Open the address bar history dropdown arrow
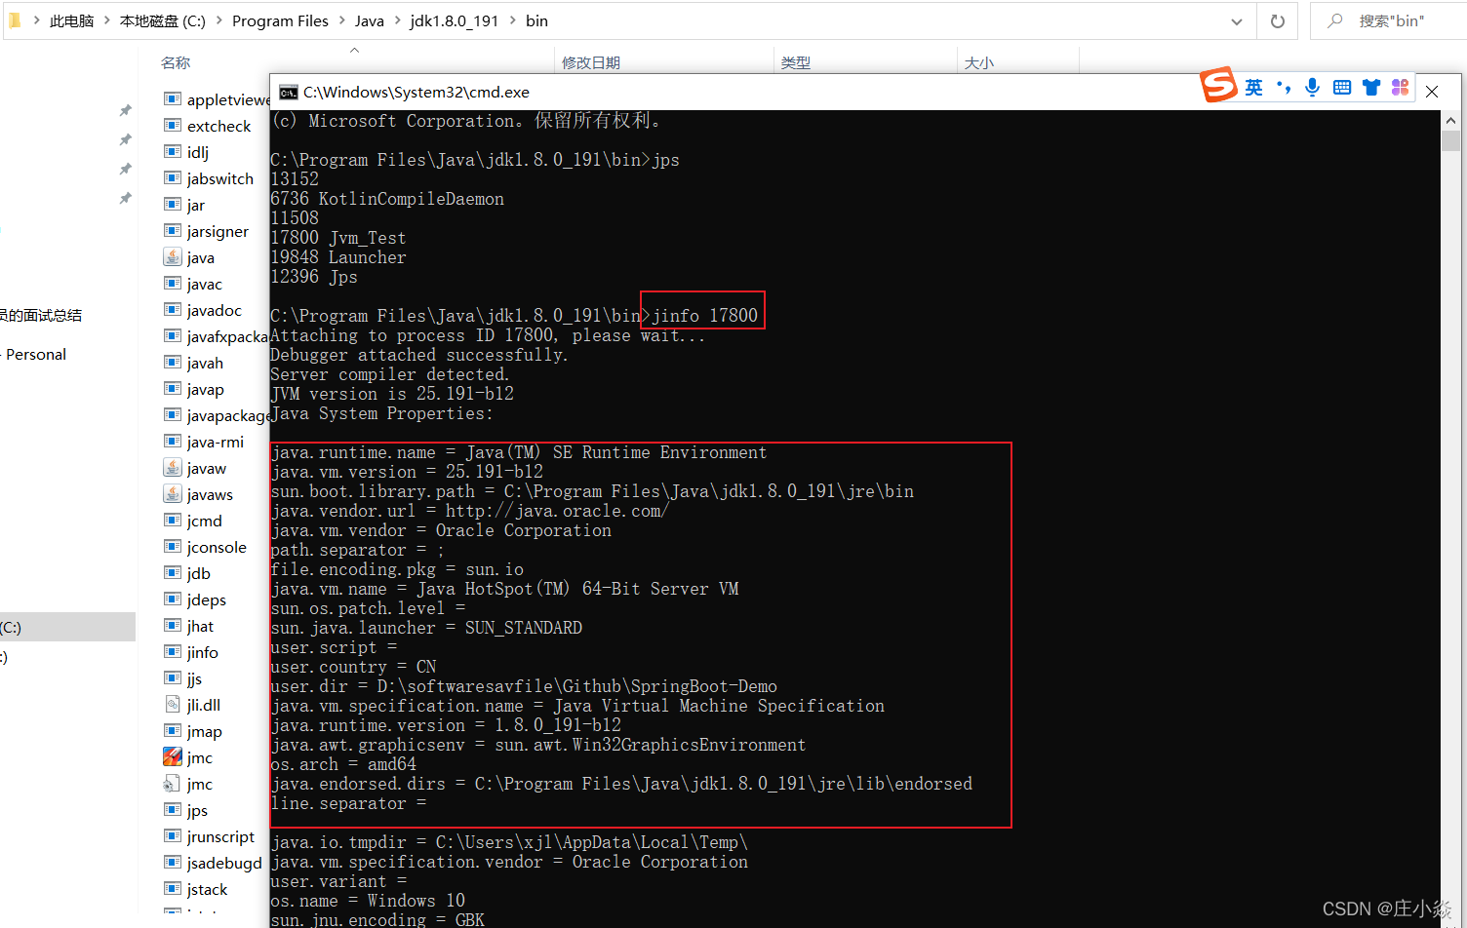The height and width of the screenshot is (928, 1467). point(1236,20)
